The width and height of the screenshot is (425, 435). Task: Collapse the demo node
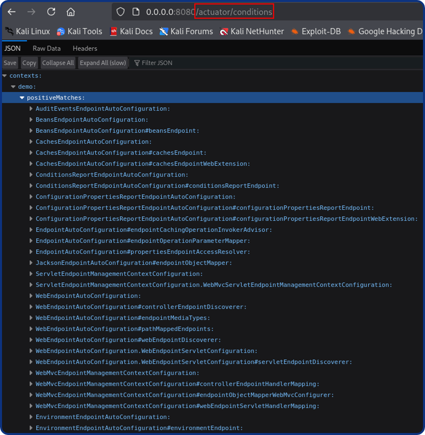[13, 87]
